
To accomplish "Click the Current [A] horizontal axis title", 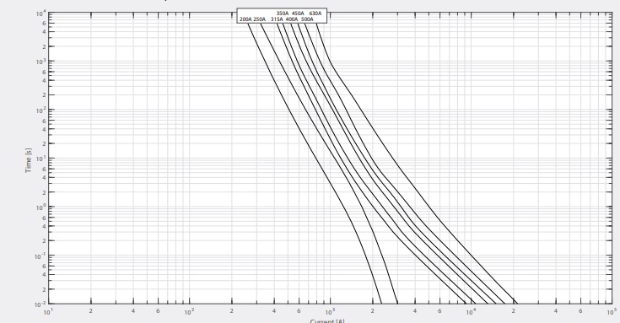I will [x=327, y=320].
